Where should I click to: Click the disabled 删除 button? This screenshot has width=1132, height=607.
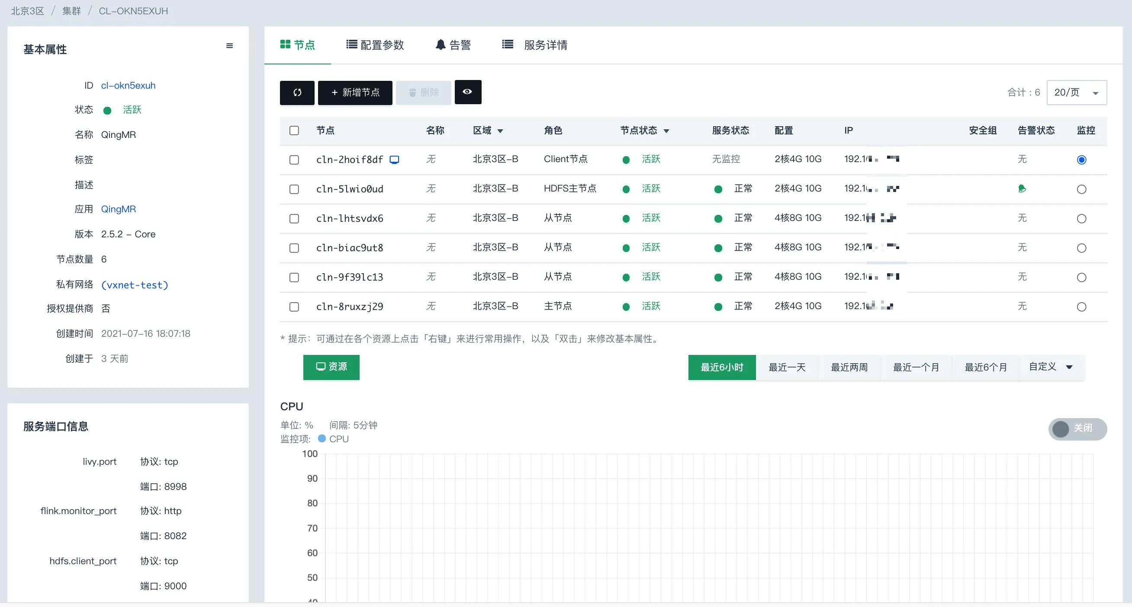tap(424, 92)
